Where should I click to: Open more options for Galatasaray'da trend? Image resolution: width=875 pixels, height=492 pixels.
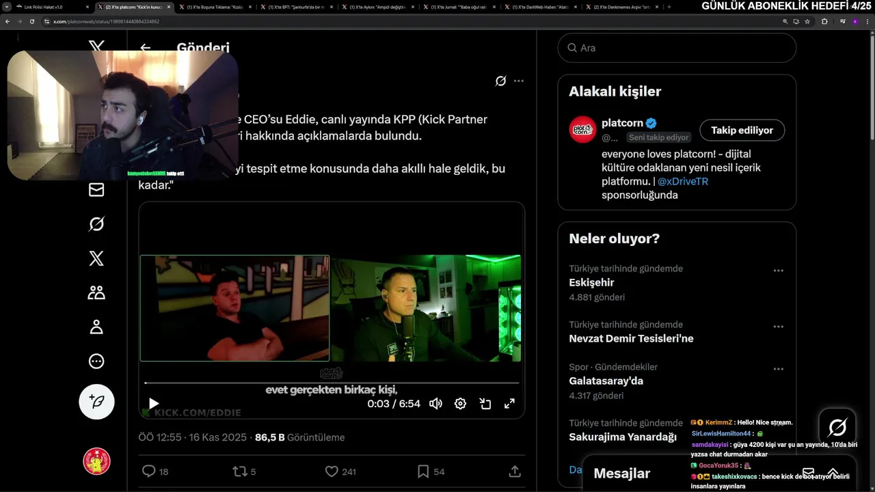point(778,369)
